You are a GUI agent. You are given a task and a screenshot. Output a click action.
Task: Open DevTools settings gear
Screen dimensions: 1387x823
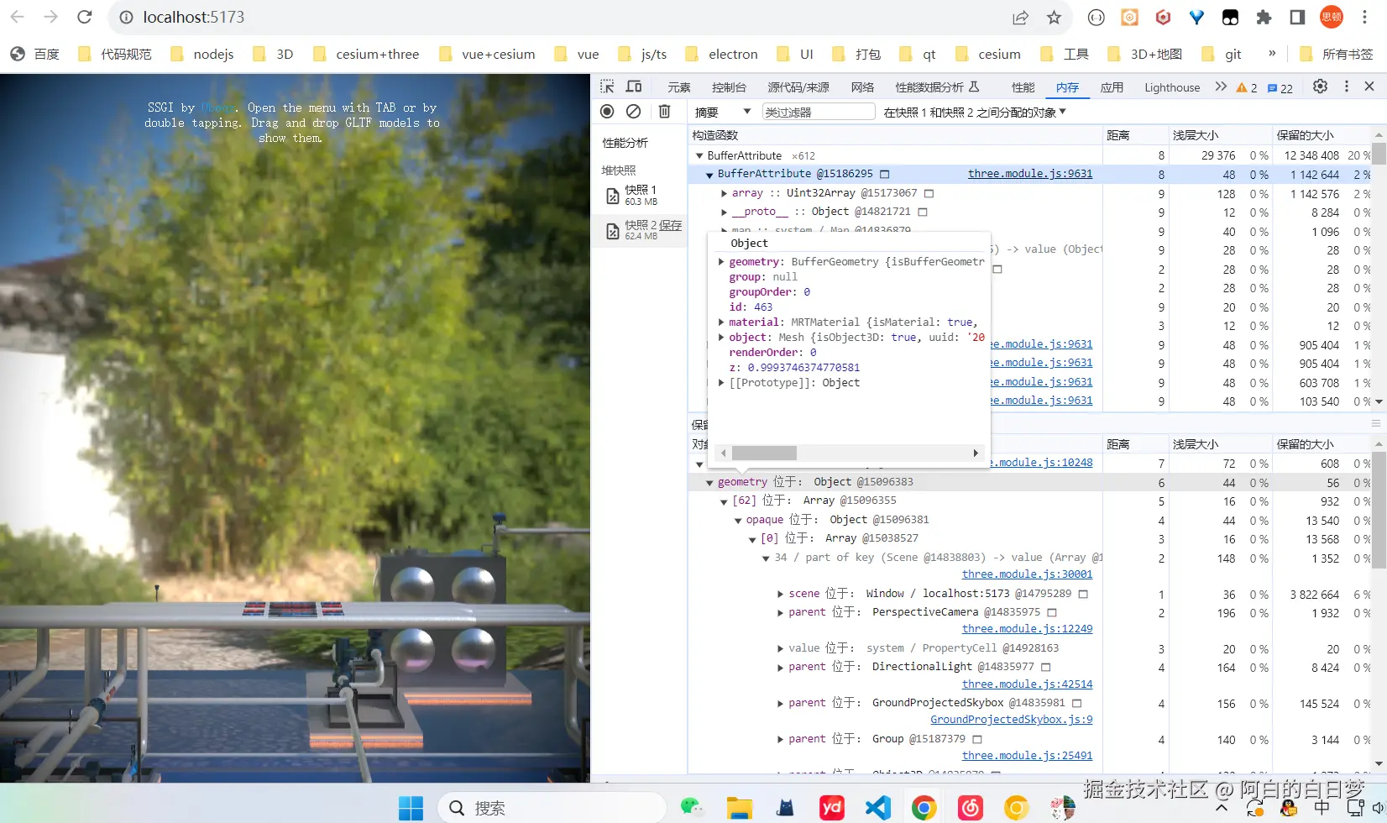pyautogui.click(x=1320, y=86)
